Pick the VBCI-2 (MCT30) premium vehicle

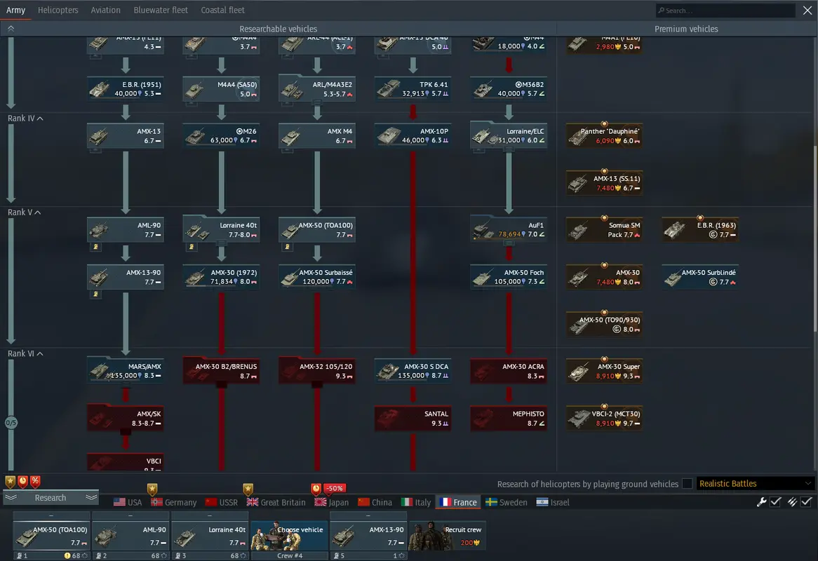pos(604,418)
